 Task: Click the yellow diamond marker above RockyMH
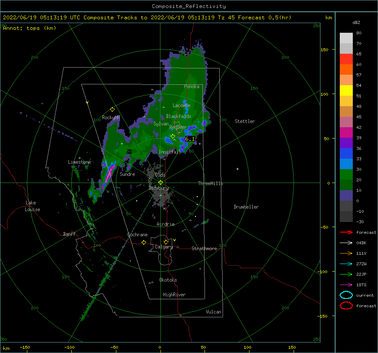pos(112,110)
